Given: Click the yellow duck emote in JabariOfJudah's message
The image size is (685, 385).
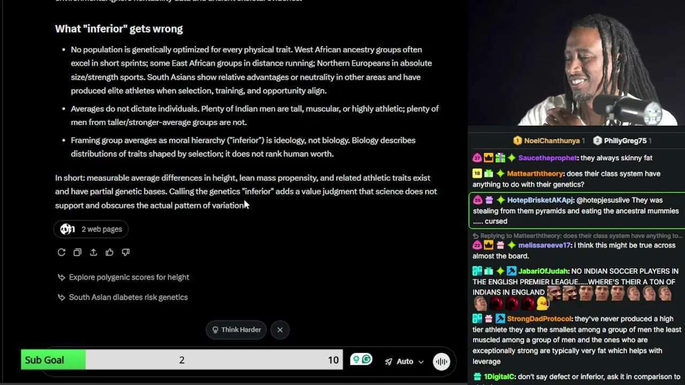Looking at the screenshot, I should (x=543, y=304).
